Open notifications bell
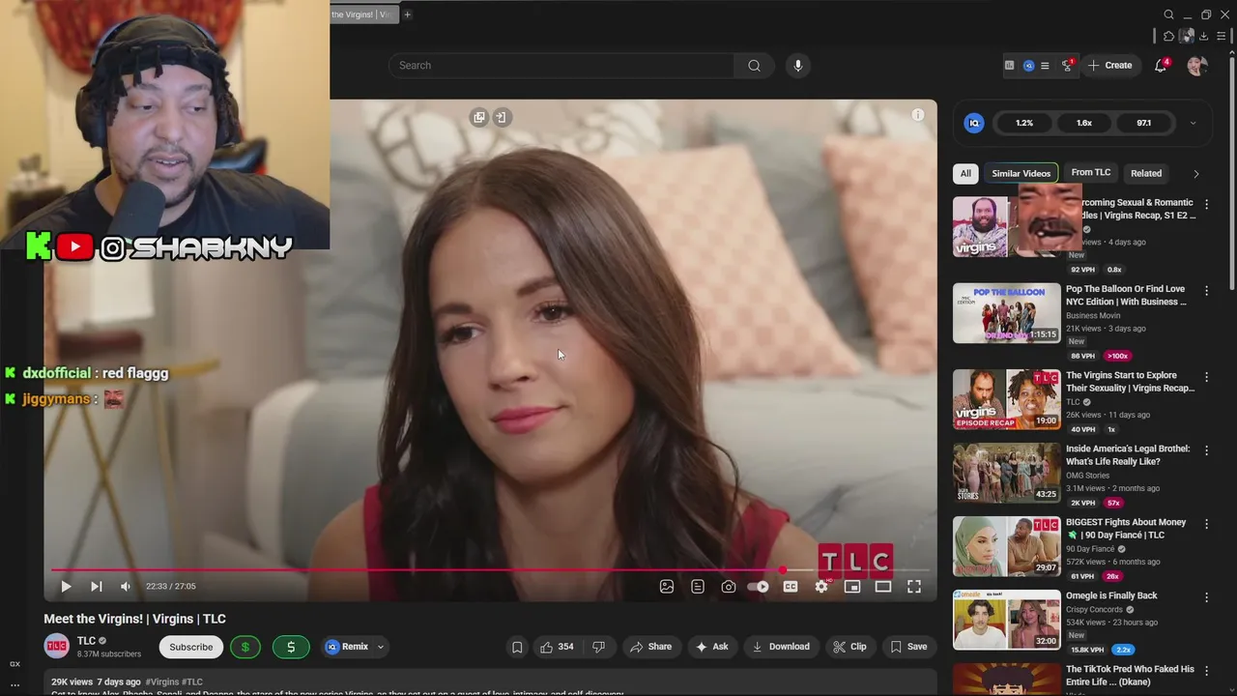Image resolution: width=1237 pixels, height=696 pixels. coord(1161,66)
